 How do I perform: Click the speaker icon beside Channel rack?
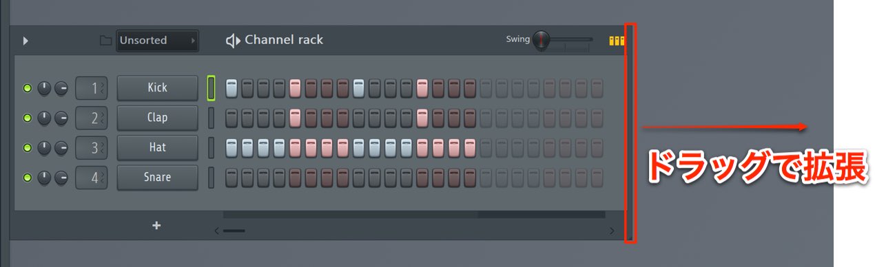233,41
